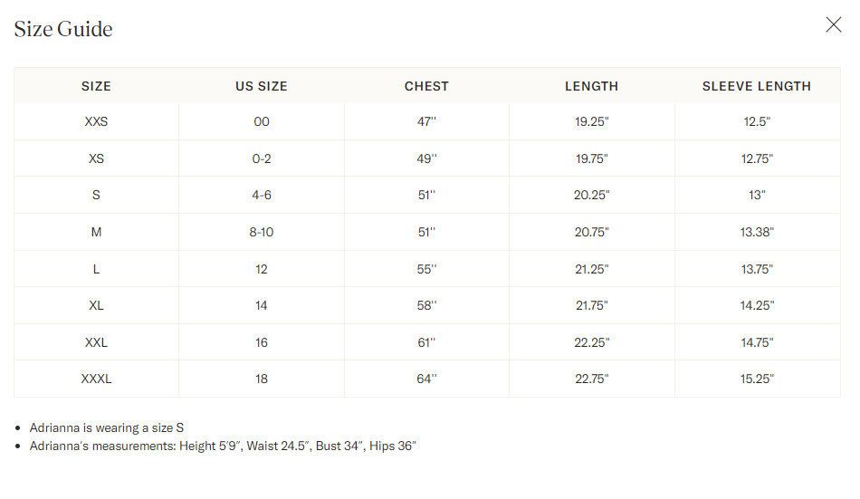Screen dimensions: 860x499
Task: Click the 55'' chest measurement
Action: click(x=426, y=269)
